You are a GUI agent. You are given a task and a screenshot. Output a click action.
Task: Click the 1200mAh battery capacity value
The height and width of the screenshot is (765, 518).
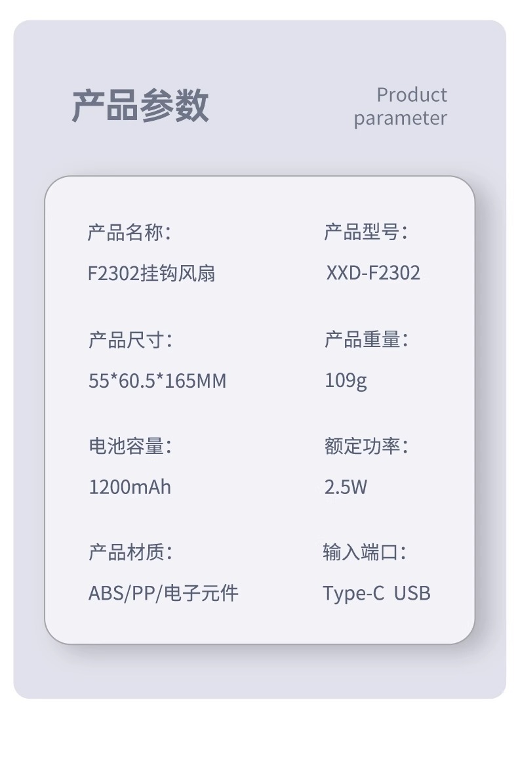(130, 487)
